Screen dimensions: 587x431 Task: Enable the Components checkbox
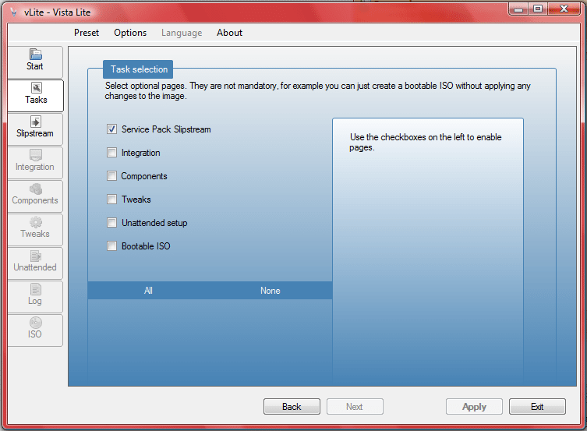[111, 176]
